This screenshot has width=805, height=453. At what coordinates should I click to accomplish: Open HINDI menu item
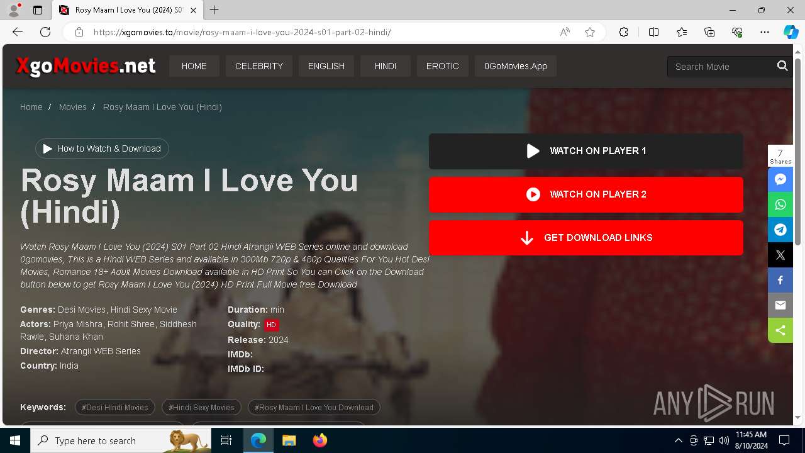(386, 66)
